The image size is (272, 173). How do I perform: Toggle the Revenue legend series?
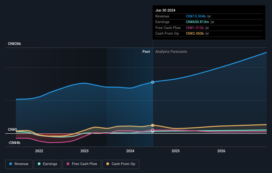click(x=19, y=164)
